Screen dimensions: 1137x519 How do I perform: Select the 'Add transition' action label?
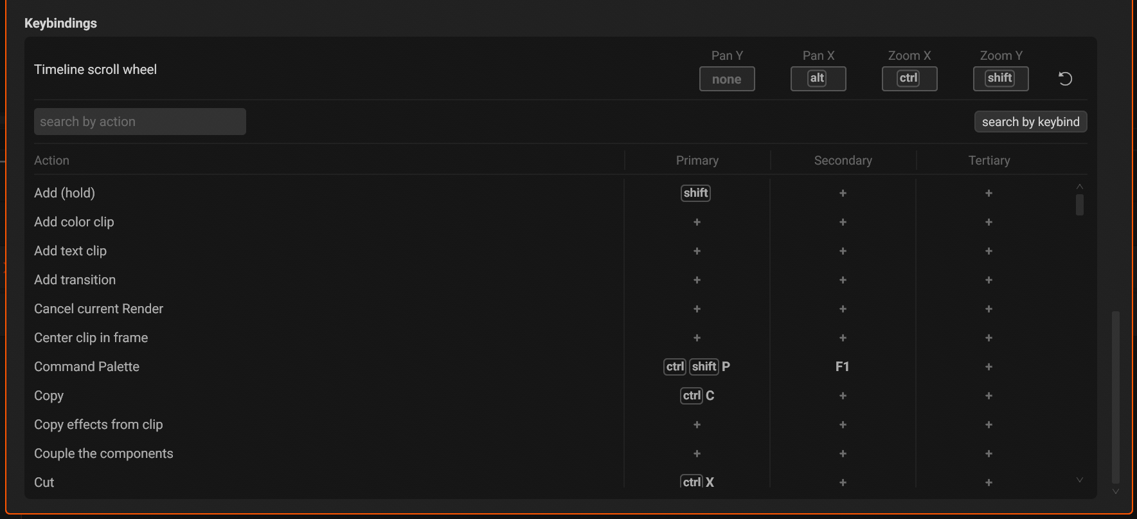pyautogui.click(x=75, y=280)
